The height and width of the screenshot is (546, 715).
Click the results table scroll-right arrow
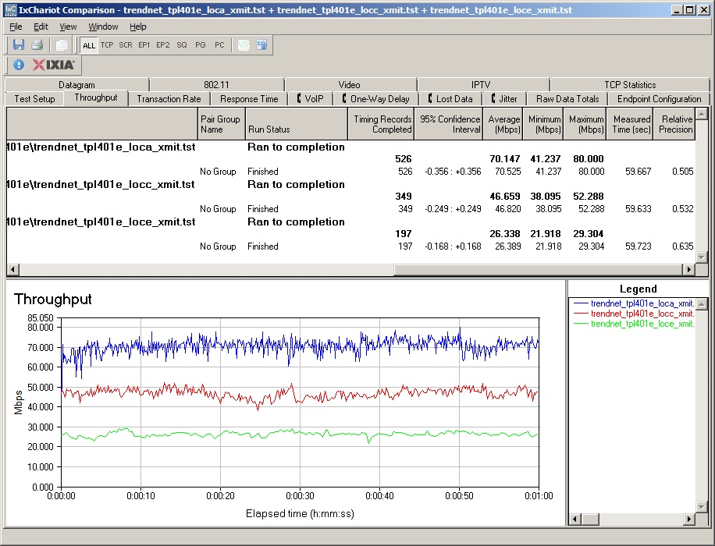coord(689,269)
